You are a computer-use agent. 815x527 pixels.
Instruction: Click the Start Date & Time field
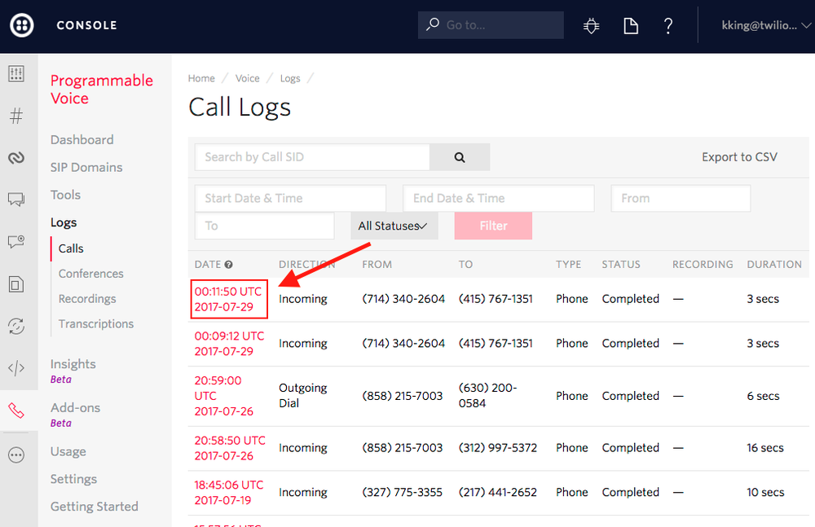[x=290, y=198]
